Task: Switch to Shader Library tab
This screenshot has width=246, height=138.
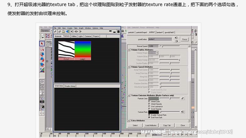Action: [x=70, y=86]
